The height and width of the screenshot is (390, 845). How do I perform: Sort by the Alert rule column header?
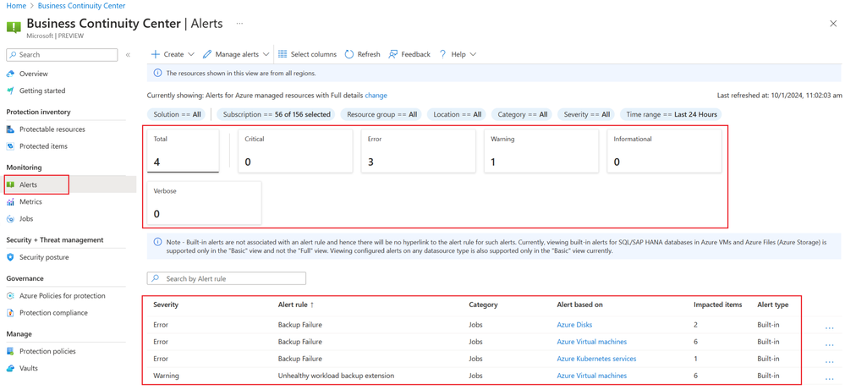[x=296, y=305]
